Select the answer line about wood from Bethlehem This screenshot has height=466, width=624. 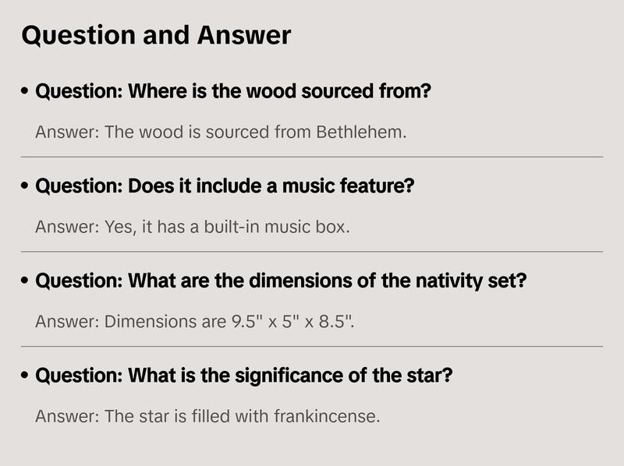point(221,132)
